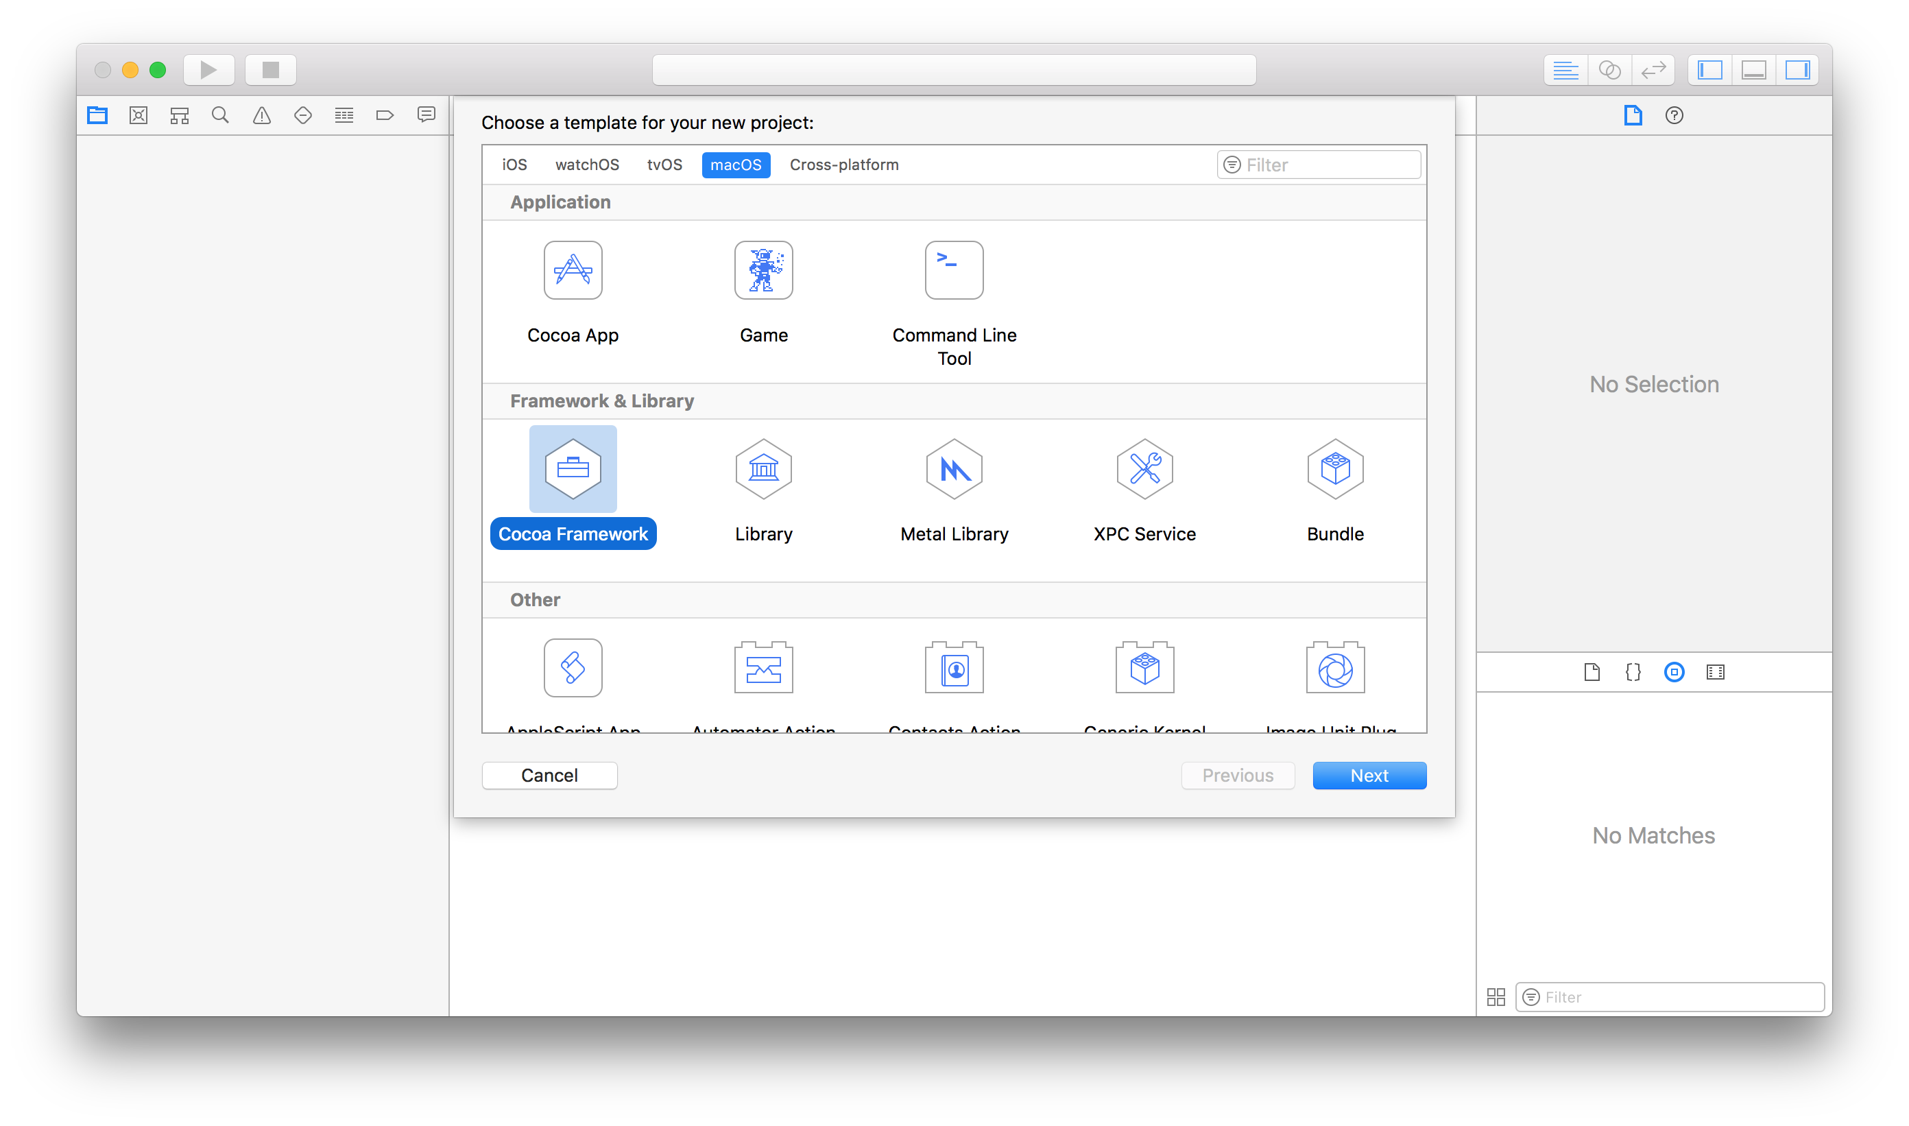Open the Source Control navigator
Screen dimensions: 1909x1126
pyautogui.click(x=139, y=115)
